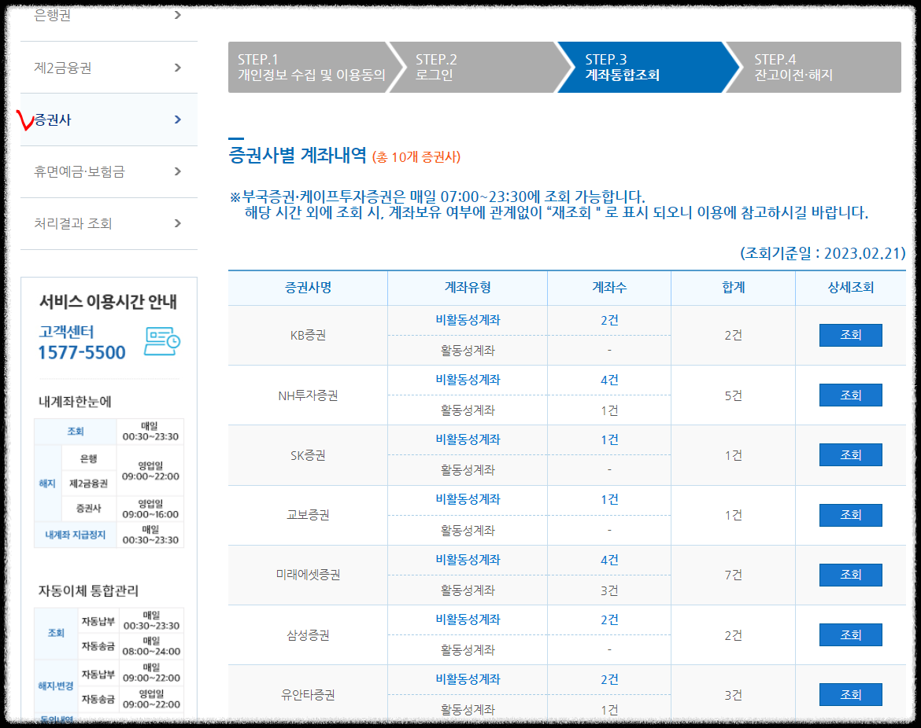The image size is (921, 728).
Task: Click KB증권 inactive count 2건
Action: (609, 320)
